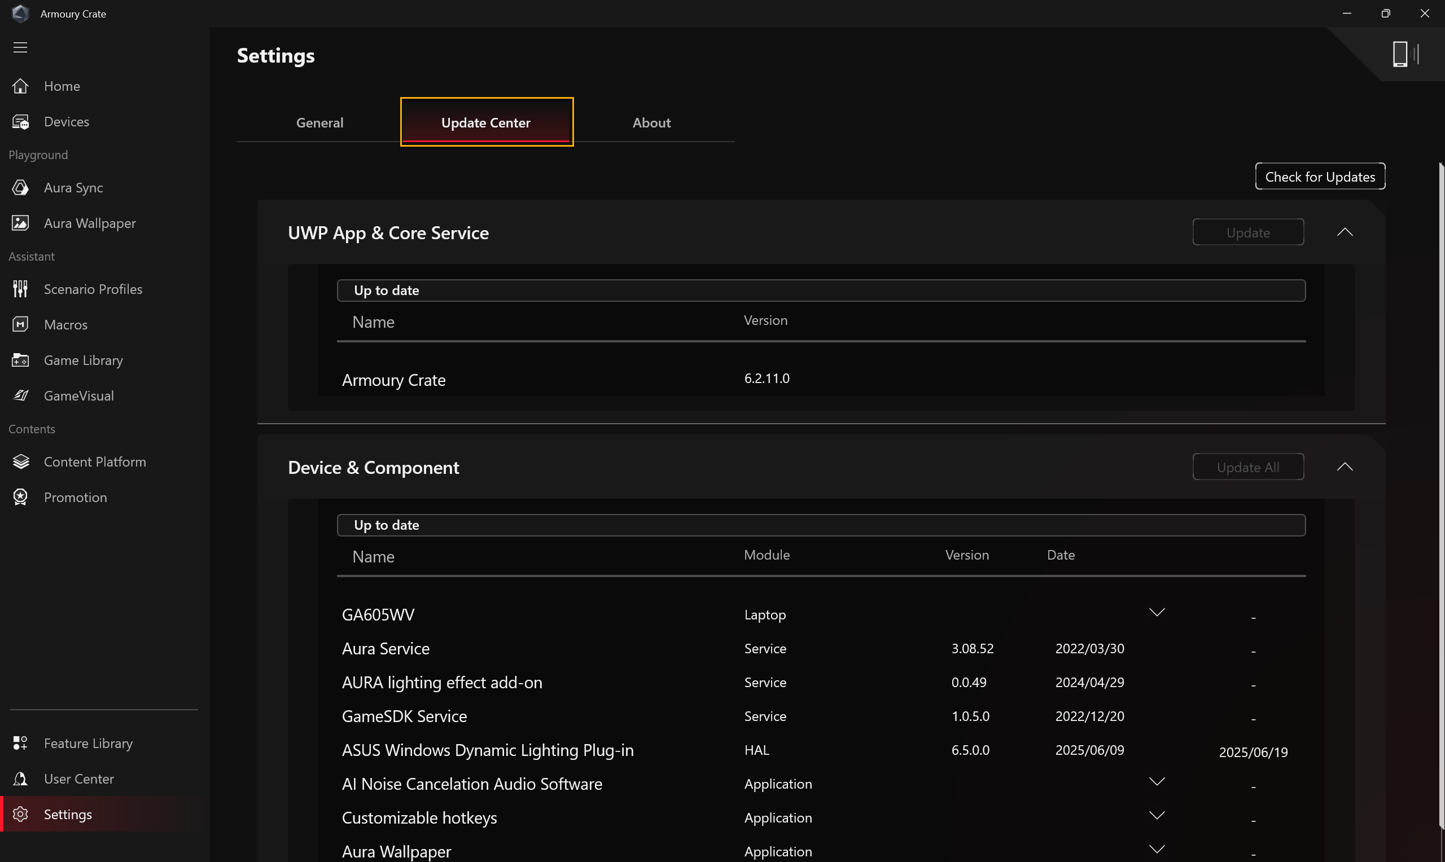Click the User Center bell icon
This screenshot has width=1445, height=862.
tap(20, 779)
